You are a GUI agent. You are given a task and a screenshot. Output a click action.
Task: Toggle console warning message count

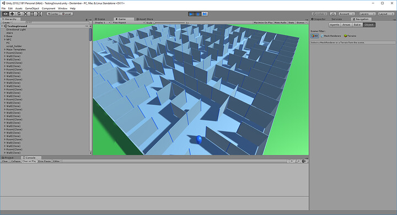click(x=297, y=162)
